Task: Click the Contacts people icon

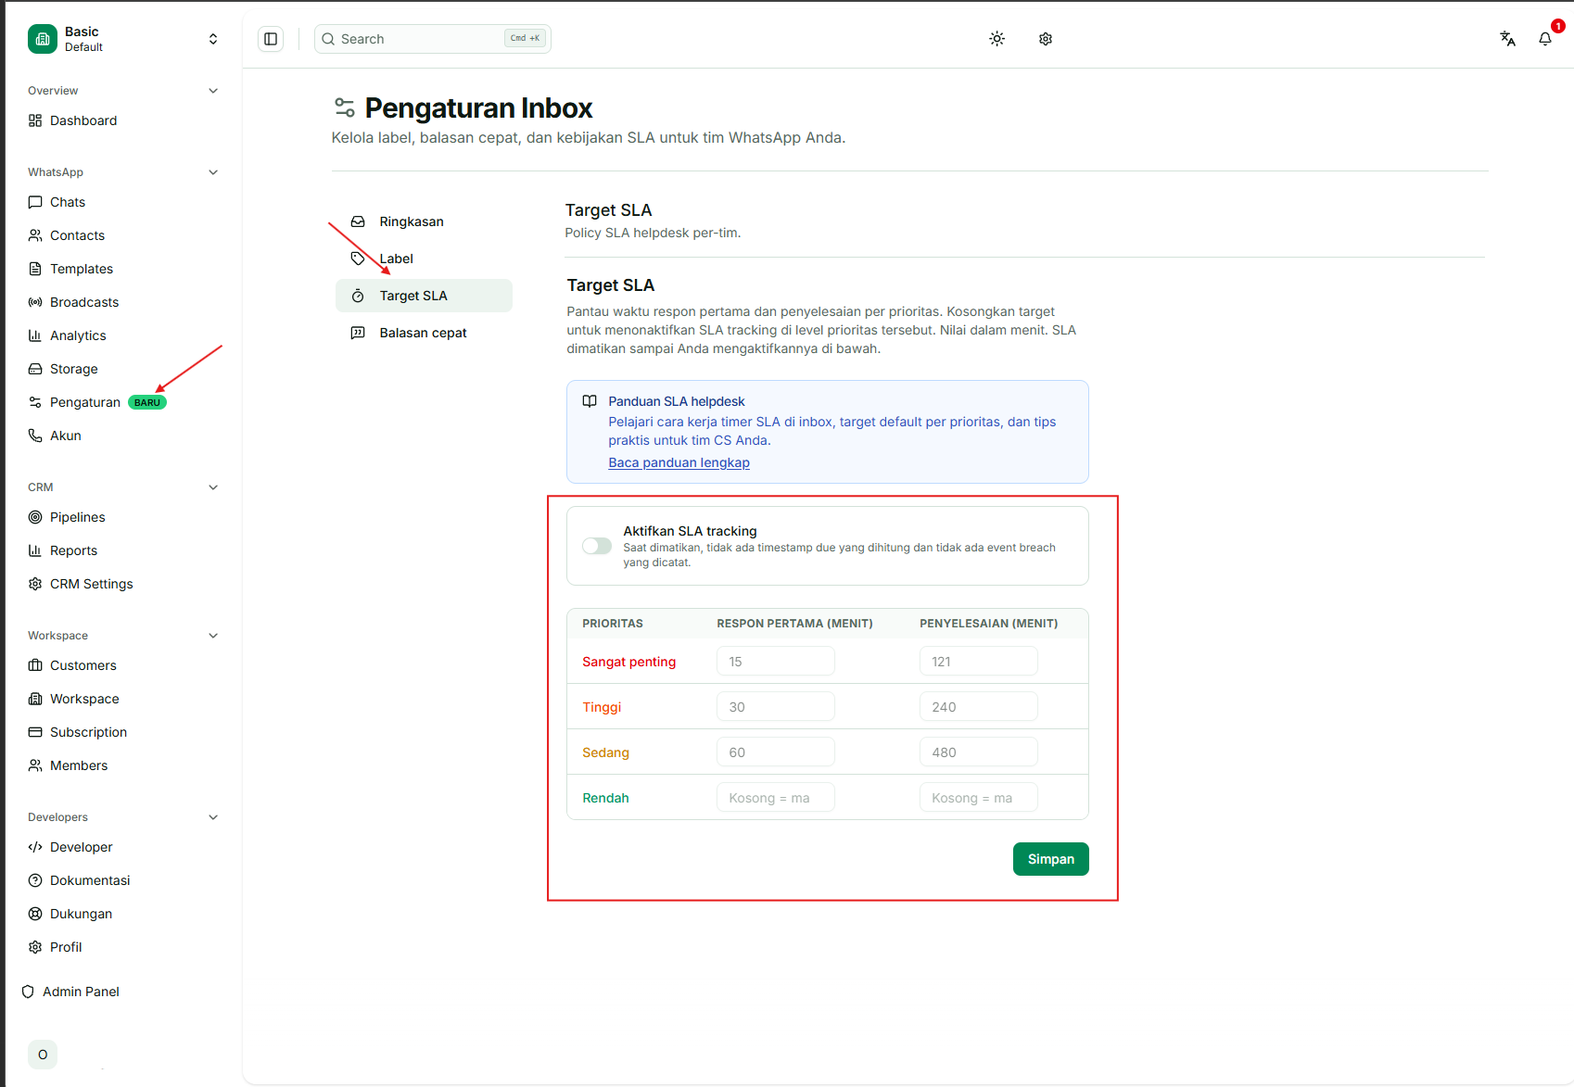Action: (x=35, y=235)
